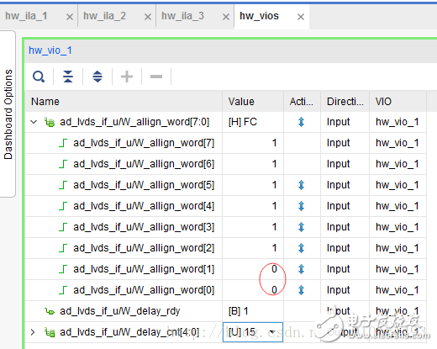Image resolution: width=437 pixels, height=349 pixels.
Task: Close the hw_vios tab
Action: (x=301, y=17)
